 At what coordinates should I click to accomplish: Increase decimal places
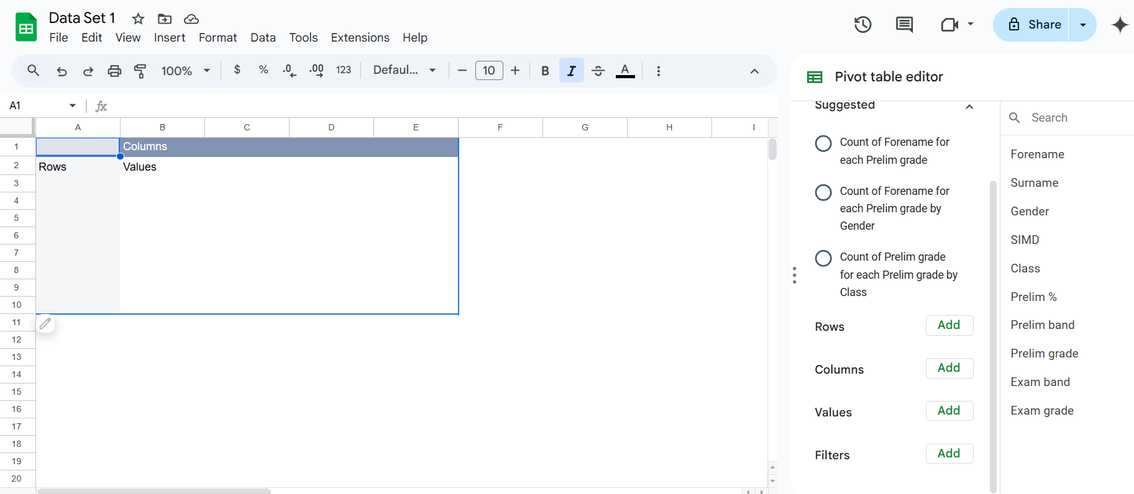[x=316, y=71]
